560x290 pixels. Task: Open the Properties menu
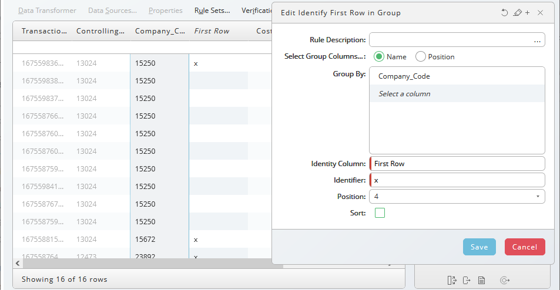click(165, 11)
